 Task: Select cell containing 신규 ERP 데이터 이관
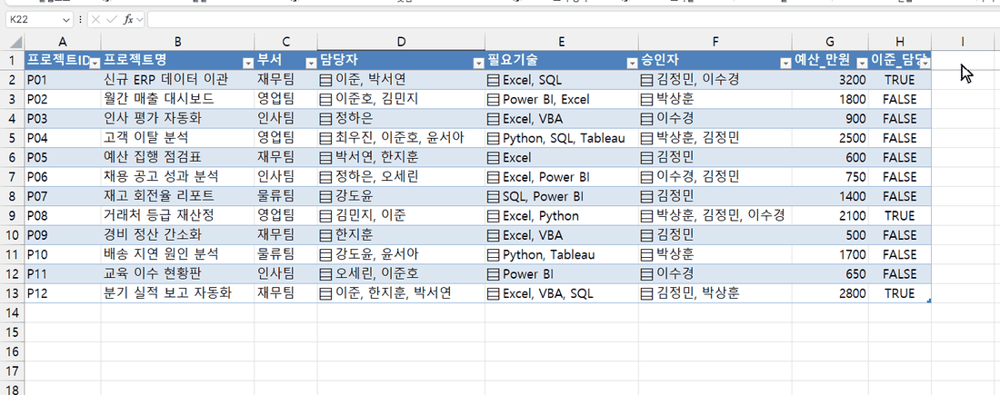[x=177, y=80]
